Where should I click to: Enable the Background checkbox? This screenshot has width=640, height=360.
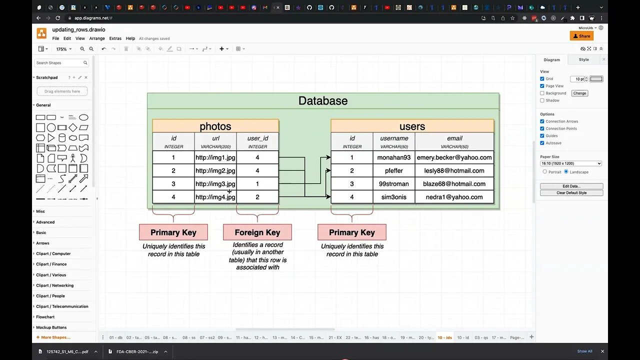[542, 93]
